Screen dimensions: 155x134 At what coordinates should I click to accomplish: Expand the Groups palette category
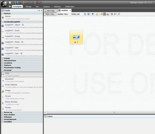pyautogui.click(x=3, y=58)
